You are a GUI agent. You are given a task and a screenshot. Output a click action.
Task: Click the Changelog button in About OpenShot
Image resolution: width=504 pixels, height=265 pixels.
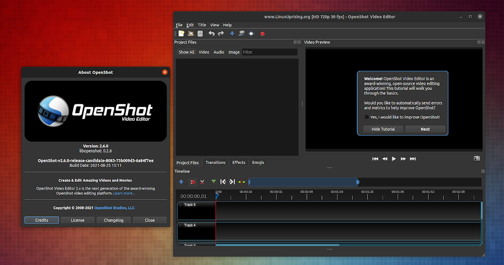click(x=113, y=220)
